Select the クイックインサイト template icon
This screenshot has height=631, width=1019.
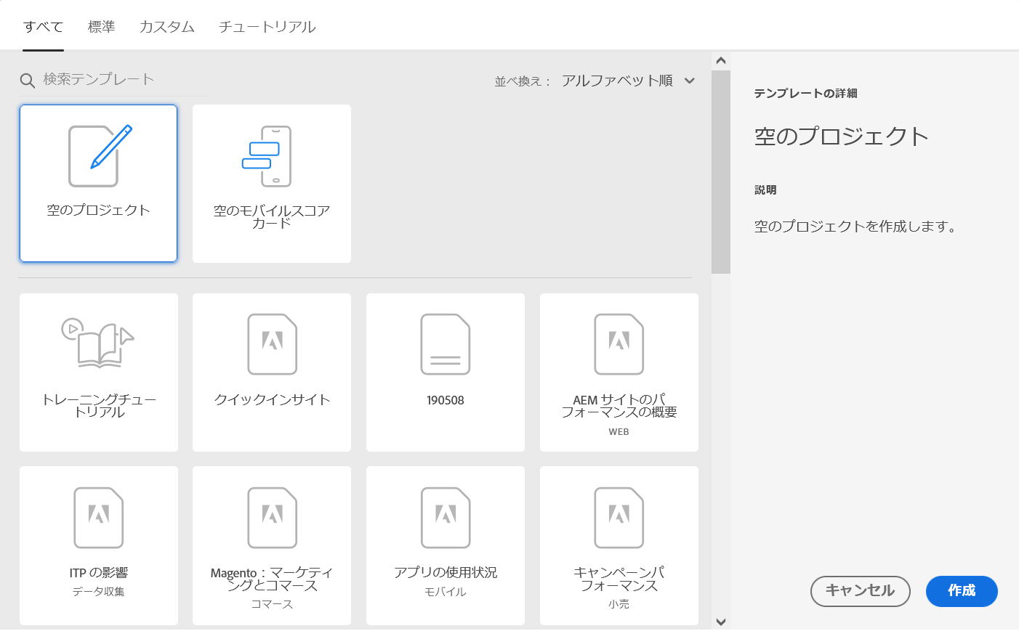272,344
